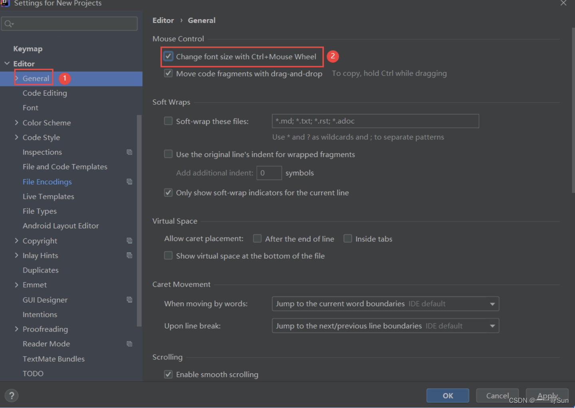The image size is (575, 408).
Task: Click the search magnifier icon
Action: [8, 24]
